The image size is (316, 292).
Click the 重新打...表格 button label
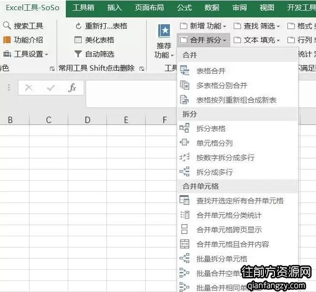[106, 26]
